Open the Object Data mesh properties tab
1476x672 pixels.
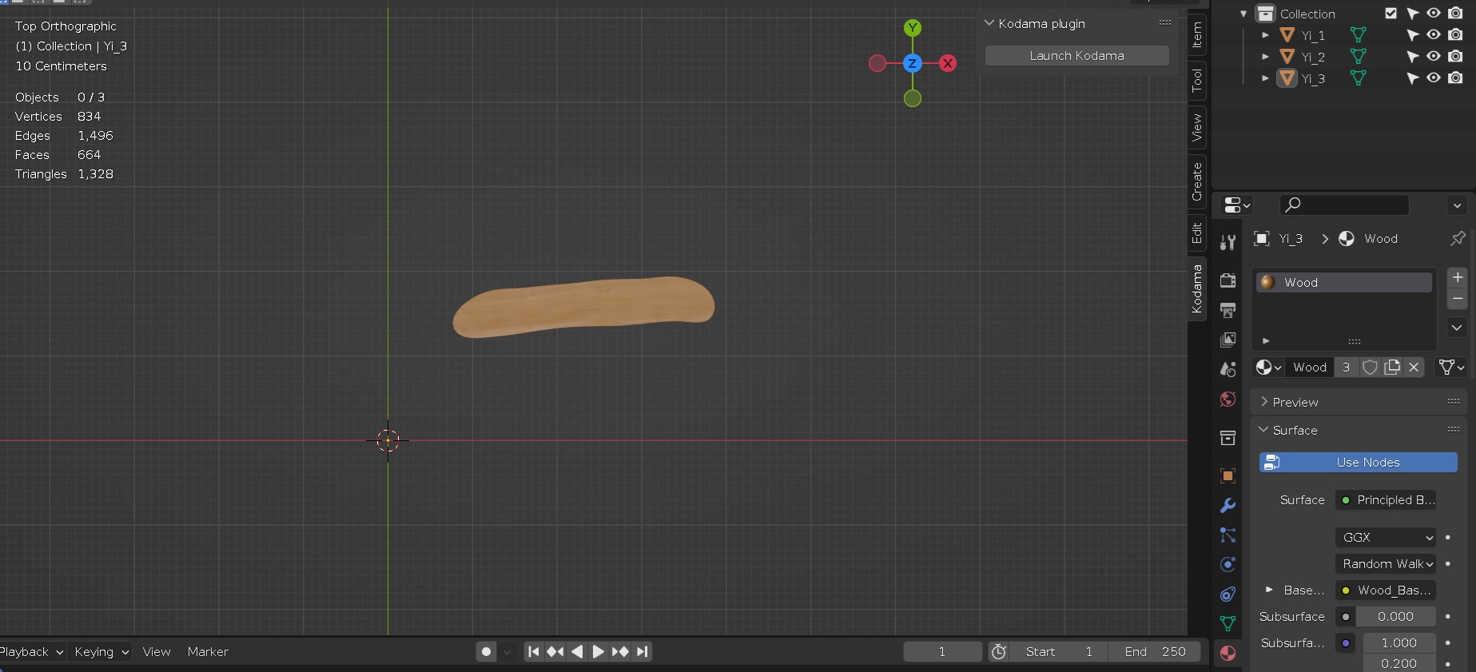point(1228,623)
